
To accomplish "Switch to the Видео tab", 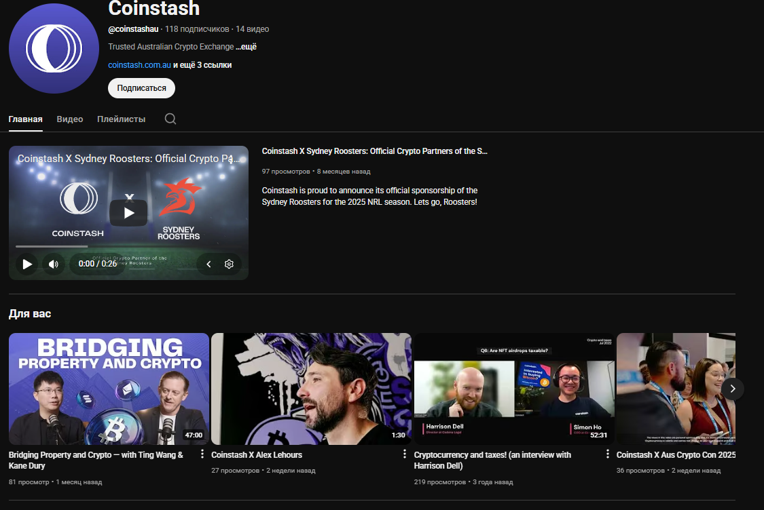I will tap(70, 119).
